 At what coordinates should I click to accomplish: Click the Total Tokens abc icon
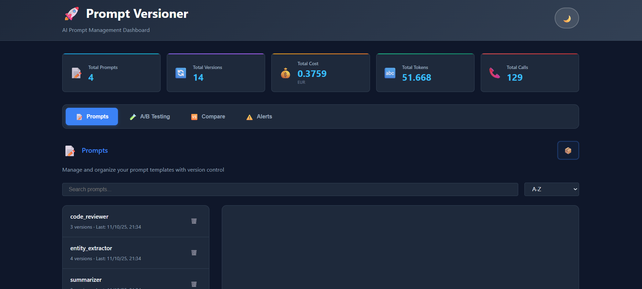coord(390,73)
